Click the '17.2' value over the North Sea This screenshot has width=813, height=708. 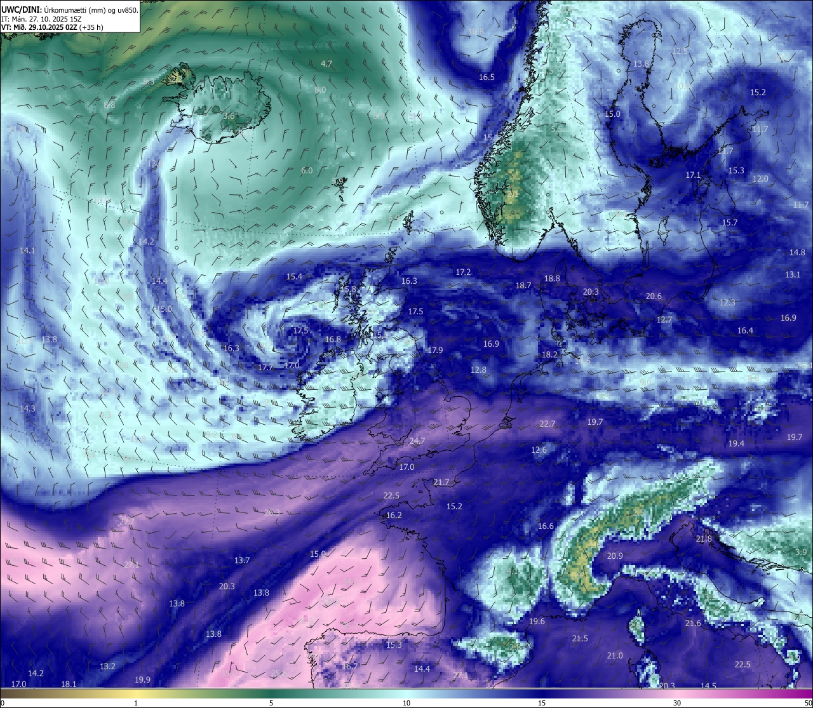click(464, 272)
